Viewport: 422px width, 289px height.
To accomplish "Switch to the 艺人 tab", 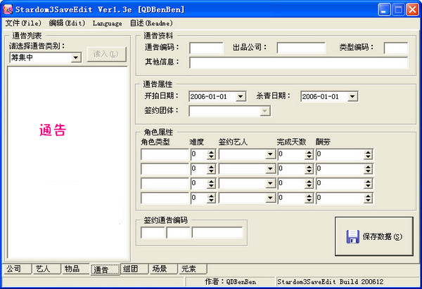I will coord(43,269).
